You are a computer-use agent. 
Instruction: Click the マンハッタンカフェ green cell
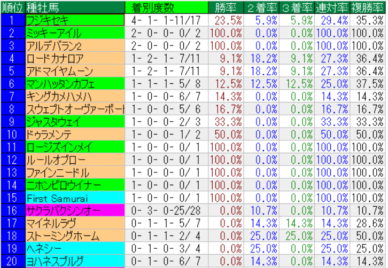point(74,83)
